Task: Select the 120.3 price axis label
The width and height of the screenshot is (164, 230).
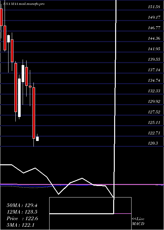Action: (x=153, y=143)
